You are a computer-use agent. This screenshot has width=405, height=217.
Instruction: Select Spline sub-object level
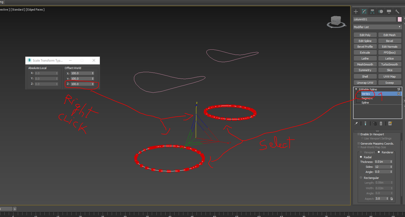point(365,103)
